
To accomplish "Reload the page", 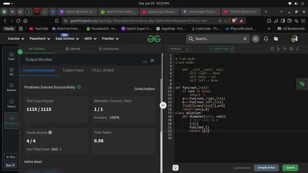I will 18,21.
